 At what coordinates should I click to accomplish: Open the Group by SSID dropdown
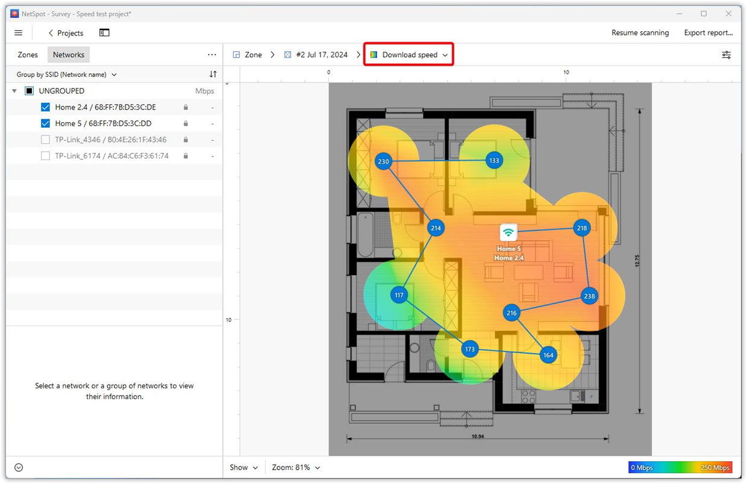click(66, 74)
